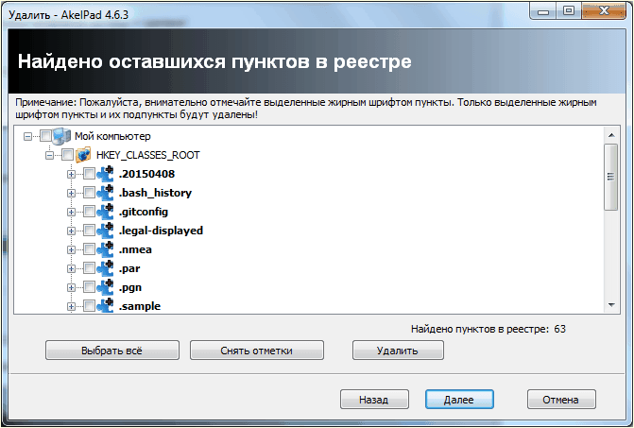
Task: Enable the .gitconfig checkbox
Action: (89, 212)
